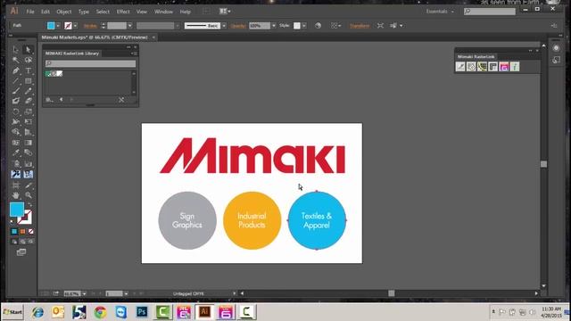This screenshot has height=321, width=571.
Task: Select the Column Graph tool
Action: [28, 164]
